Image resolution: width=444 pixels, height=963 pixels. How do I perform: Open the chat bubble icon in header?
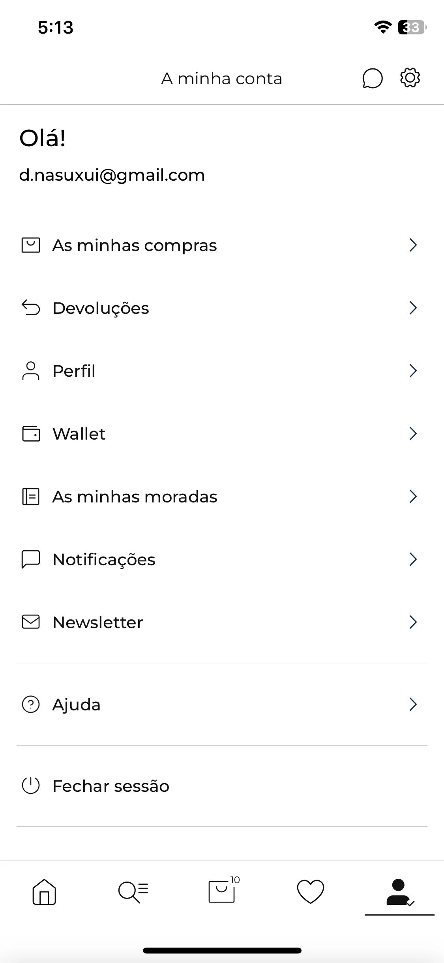(x=373, y=78)
